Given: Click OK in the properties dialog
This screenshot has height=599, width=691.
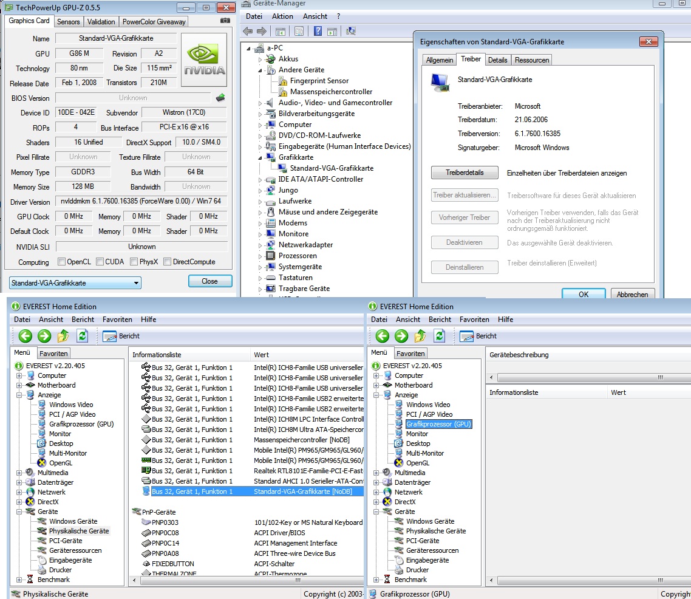Looking at the screenshot, I should [584, 293].
